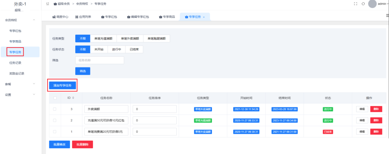Click the admin user avatar

coord(372,4)
